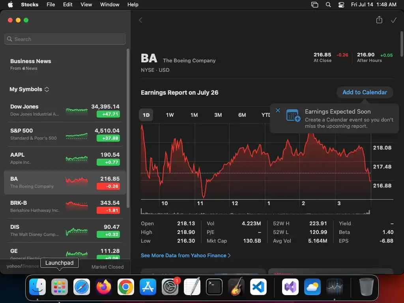Open the Edit menu

(x=67, y=4)
